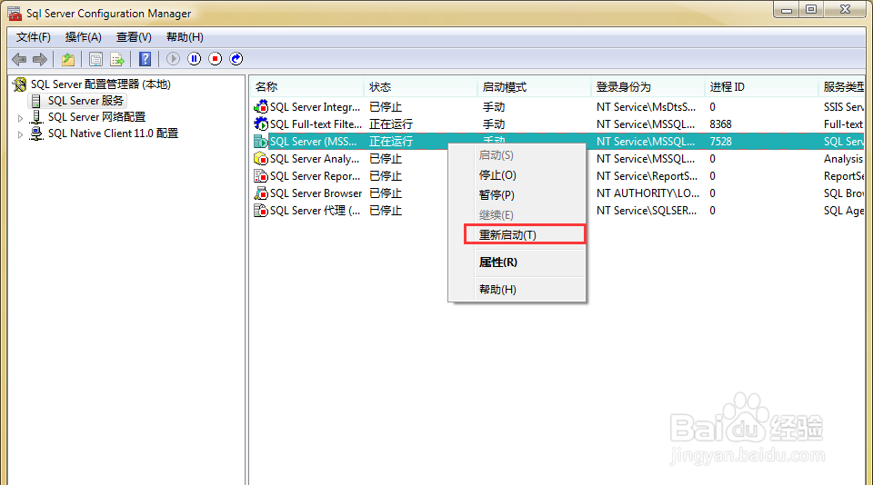Viewport: 873px width, 485px height.
Task: Click the Start service play icon
Action: pyautogui.click(x=173, y=58)
